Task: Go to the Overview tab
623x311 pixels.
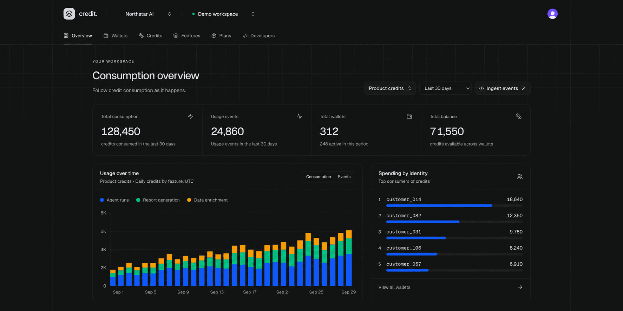Action: (x=78, y=36)
